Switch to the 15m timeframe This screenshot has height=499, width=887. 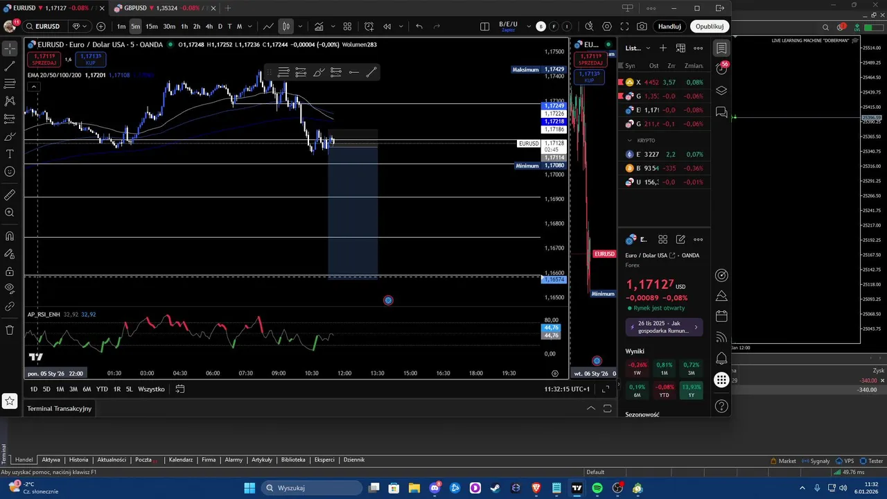click(x=151, y=26)
